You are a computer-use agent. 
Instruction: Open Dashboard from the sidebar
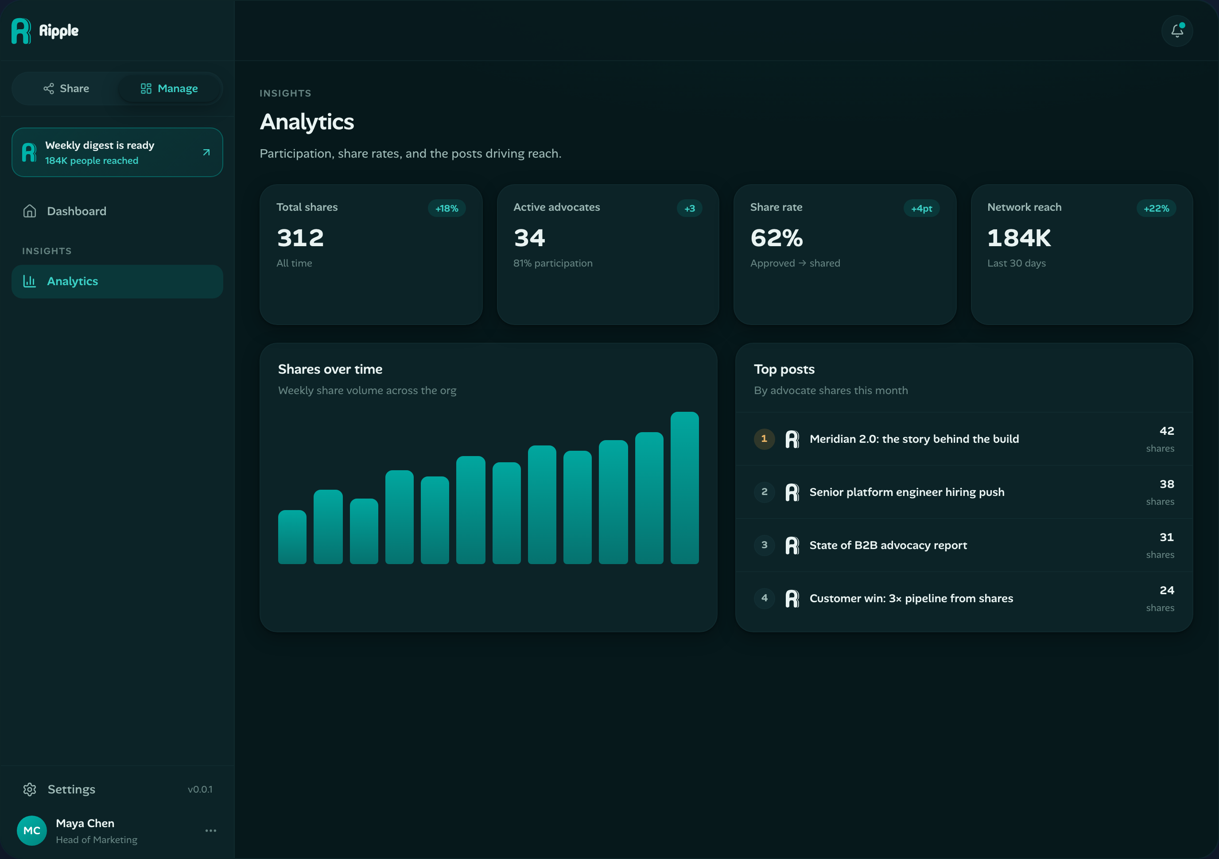117,211
